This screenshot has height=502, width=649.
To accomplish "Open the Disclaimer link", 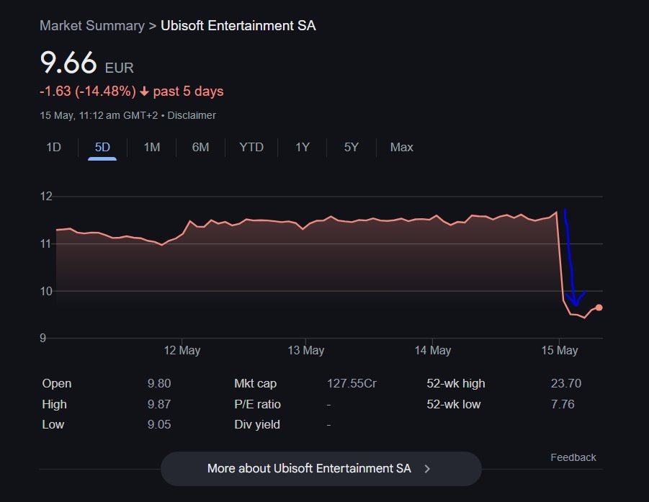I will [192, 115].
